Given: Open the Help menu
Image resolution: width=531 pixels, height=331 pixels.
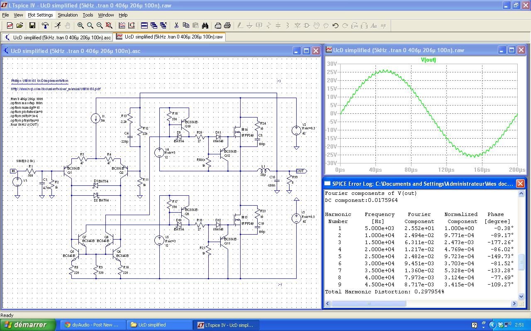Looking at the screenshot, I should 123,15.
